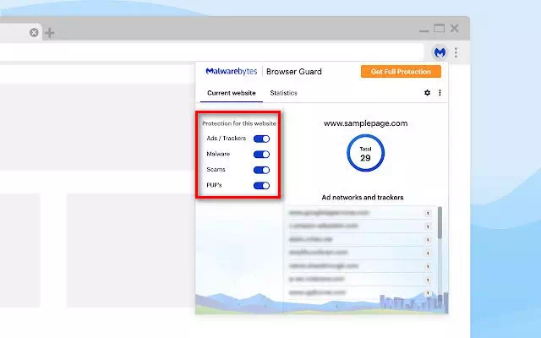The height and width of the screenshot is (338, 541).
Task: Click the Malwarebytes logo in popup
Action: tap(232, 72)
